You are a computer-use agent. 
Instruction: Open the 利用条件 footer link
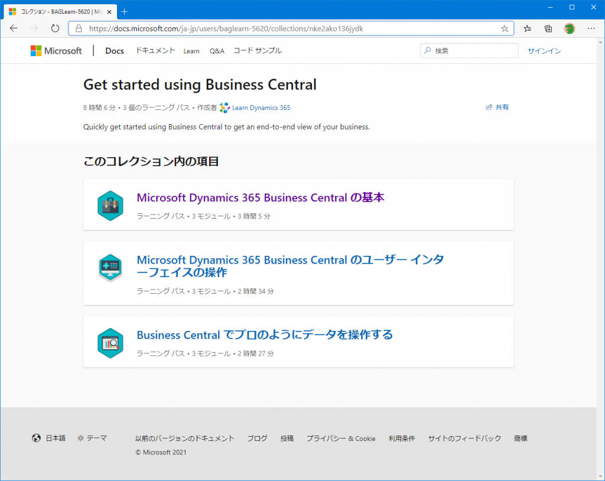pyautogui.click(x=402, y=438)
